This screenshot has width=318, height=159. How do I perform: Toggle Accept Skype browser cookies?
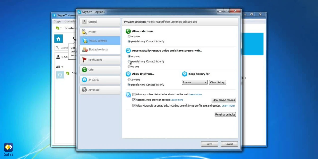click(134, 100)
